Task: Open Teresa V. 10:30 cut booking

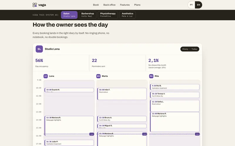Action: 175,95
